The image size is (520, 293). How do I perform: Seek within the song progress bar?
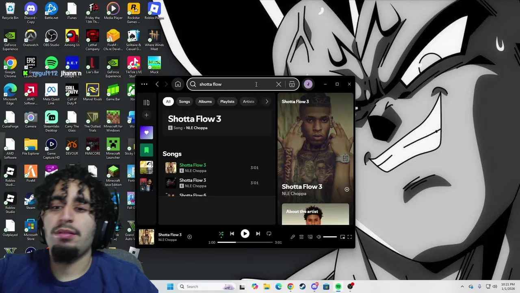(x=245, y=243)
